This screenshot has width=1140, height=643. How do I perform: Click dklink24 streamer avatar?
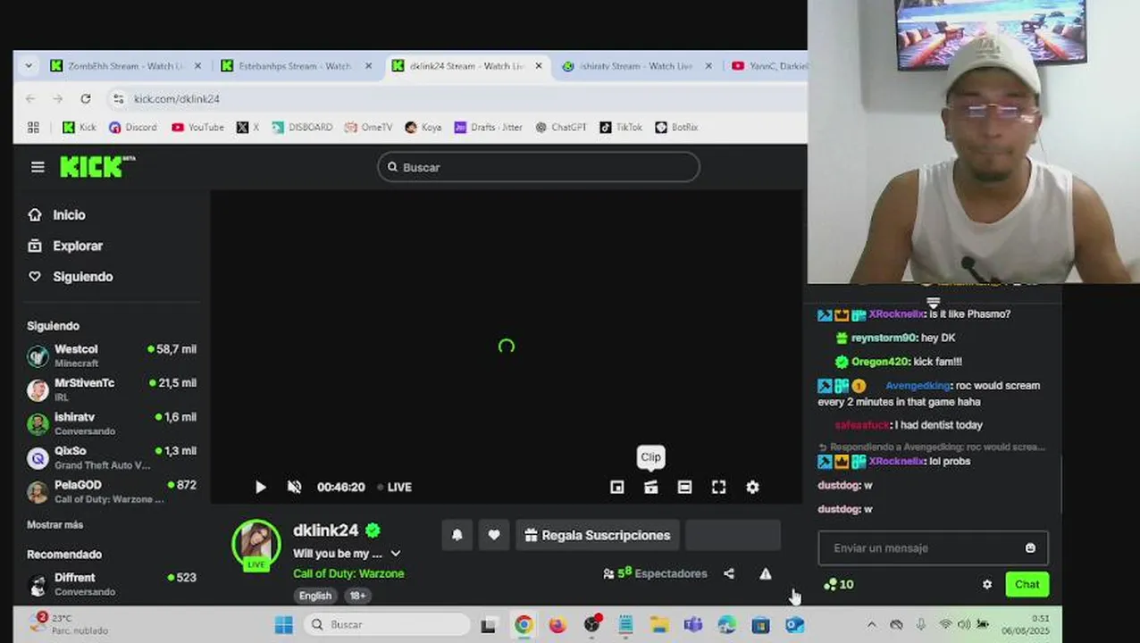point(256,543)
